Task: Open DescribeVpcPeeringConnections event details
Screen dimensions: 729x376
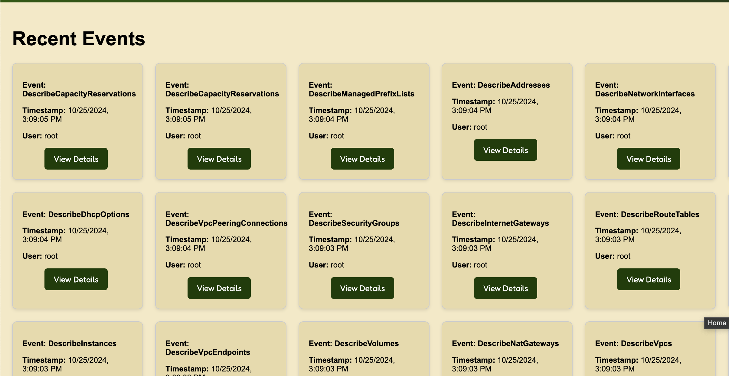Action: point(219,288)
